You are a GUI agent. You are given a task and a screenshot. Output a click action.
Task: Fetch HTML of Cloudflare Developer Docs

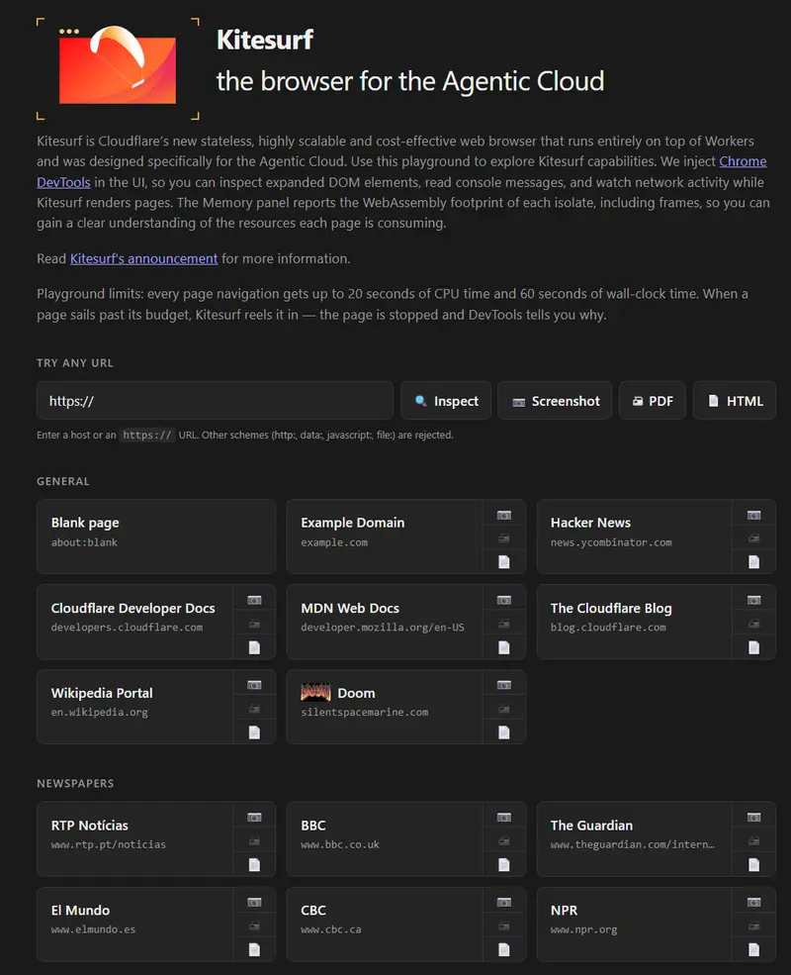[x=254, y=647]
